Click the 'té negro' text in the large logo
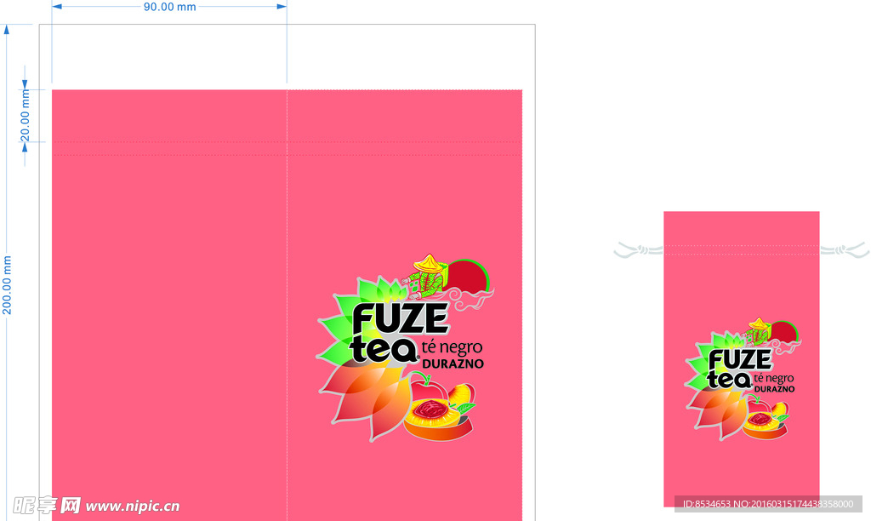The width and height of the screenshot is (871, 521). (x=453, y=347)
